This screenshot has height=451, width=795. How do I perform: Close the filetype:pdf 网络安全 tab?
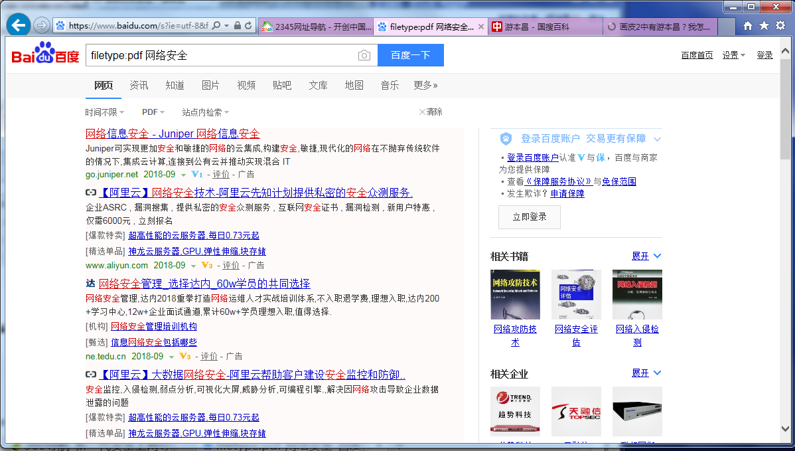(x=481, y=27)
